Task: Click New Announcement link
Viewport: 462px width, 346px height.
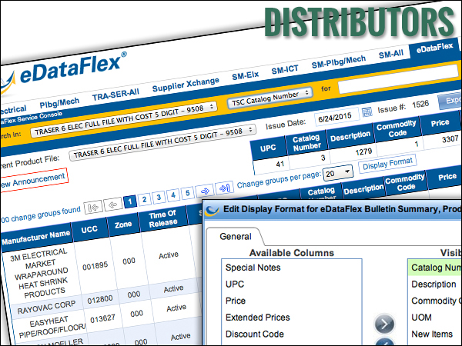Action: point(32,180)
